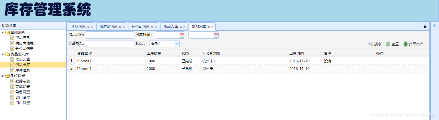Click the 货品名称 input field

[x=110, y=35]
